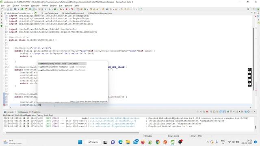
Task: Open Microsoft Edge from the taskbar
Action: tap(121, 142)
